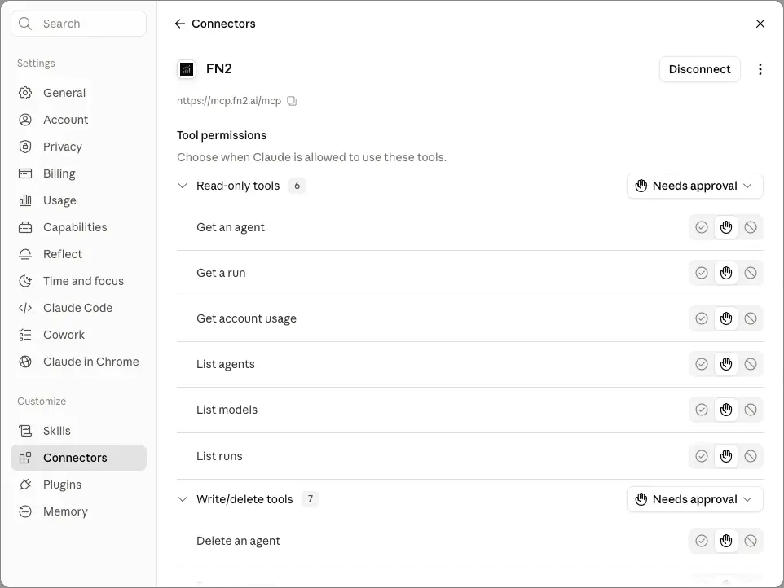Allow the List runs tool always
The height and width of the screenshot is (588, 784).
pyautogui.click(x=702, y=456)
